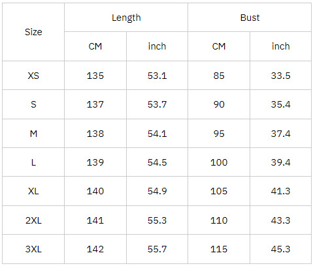
Task: Select the Length CM value 140
Action: click(95, 191)
